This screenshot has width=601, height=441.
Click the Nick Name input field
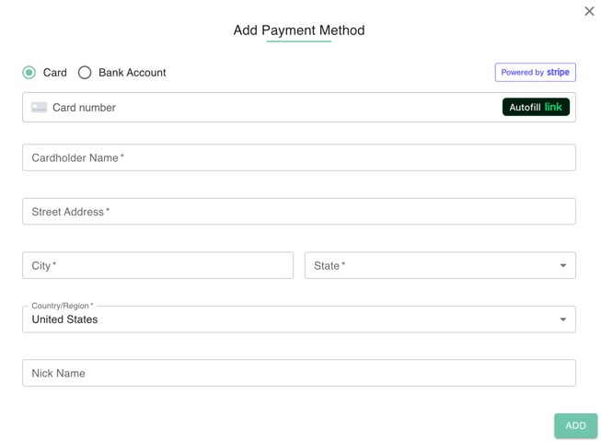(299, 373)
